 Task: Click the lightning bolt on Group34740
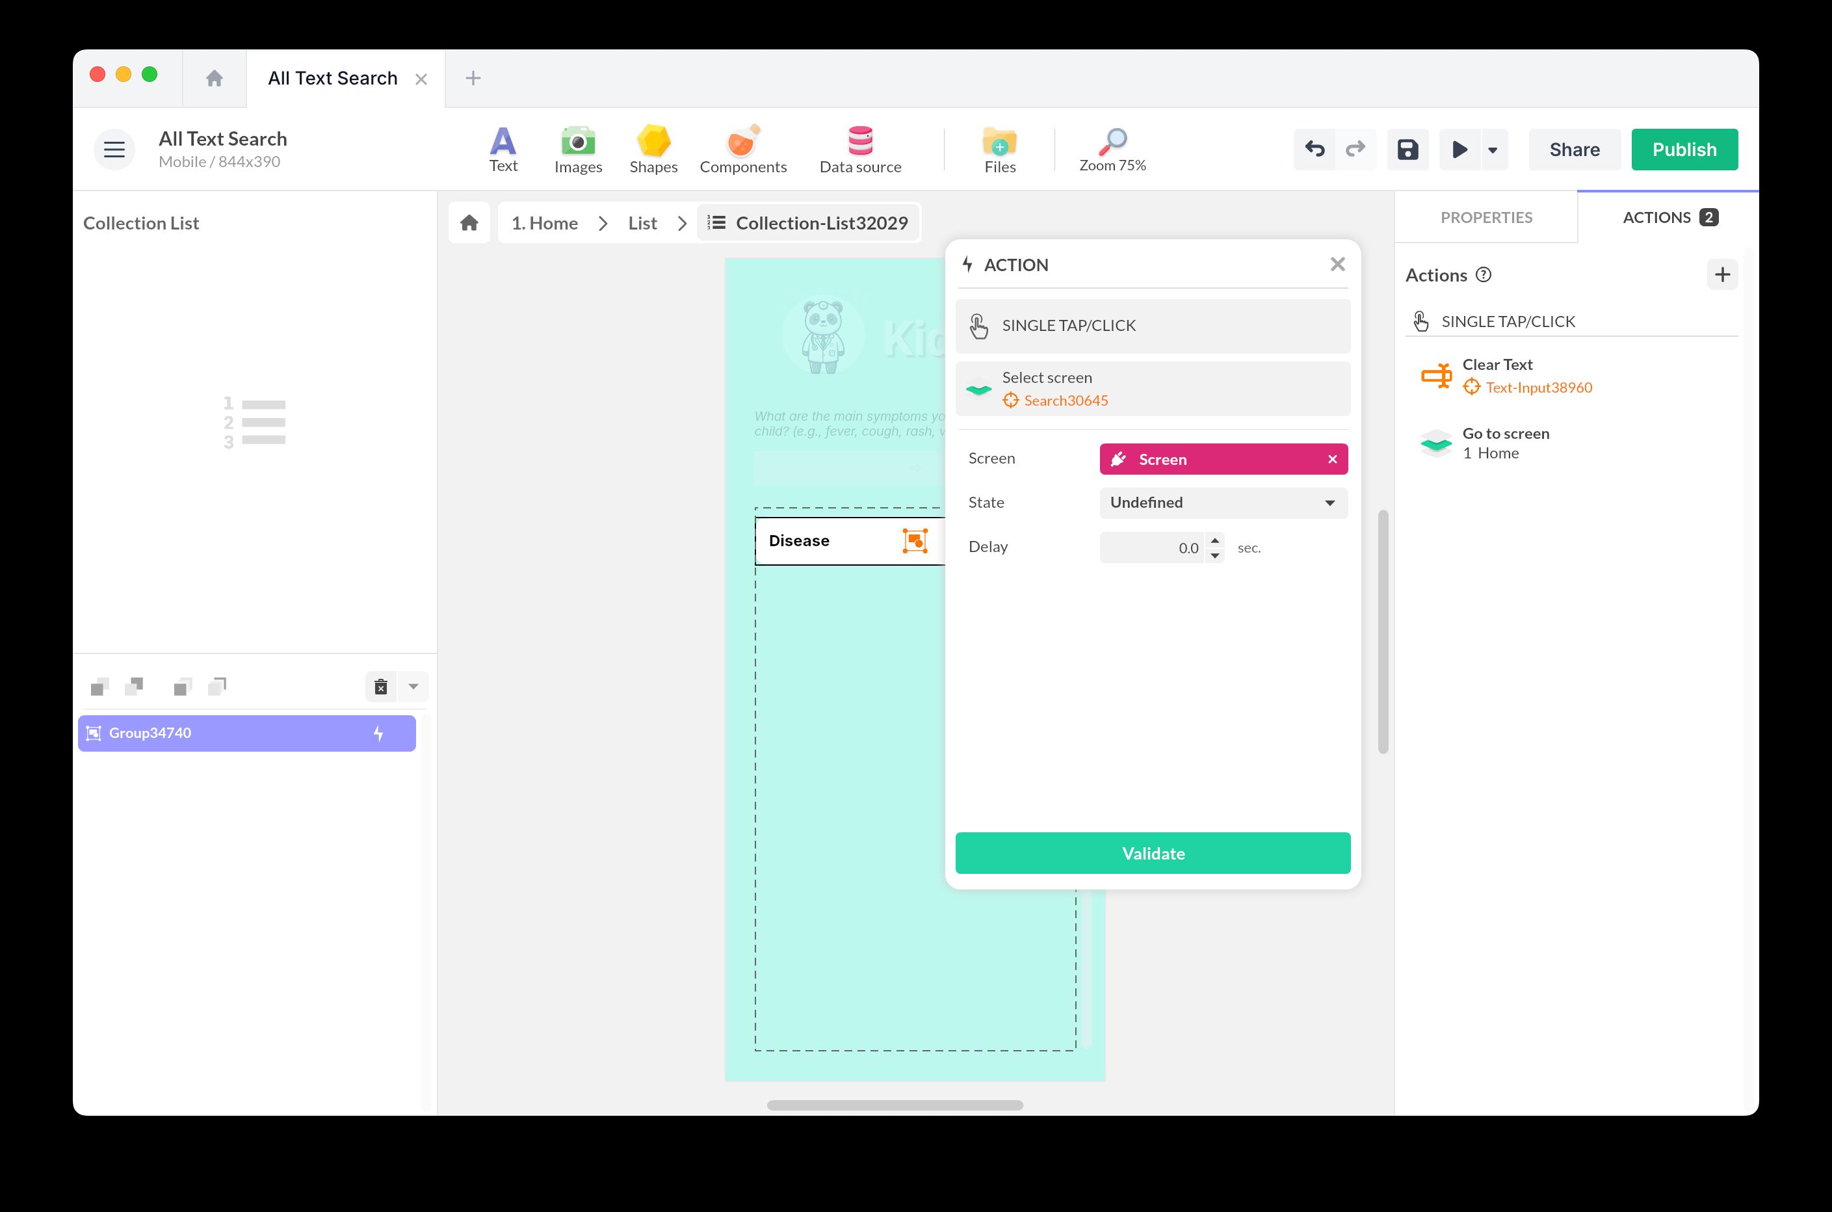click(378, 733)
